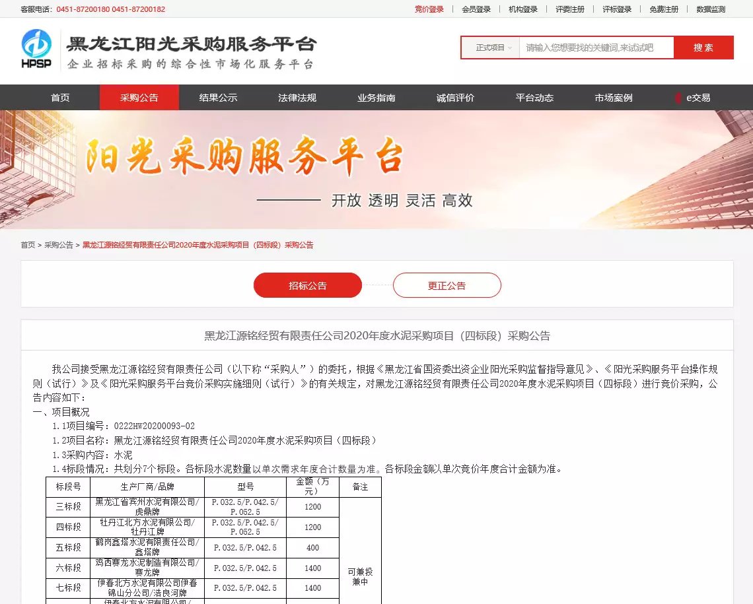
Task: Go to 会员登录 in top bar
Action: click(x=476, y=9)
